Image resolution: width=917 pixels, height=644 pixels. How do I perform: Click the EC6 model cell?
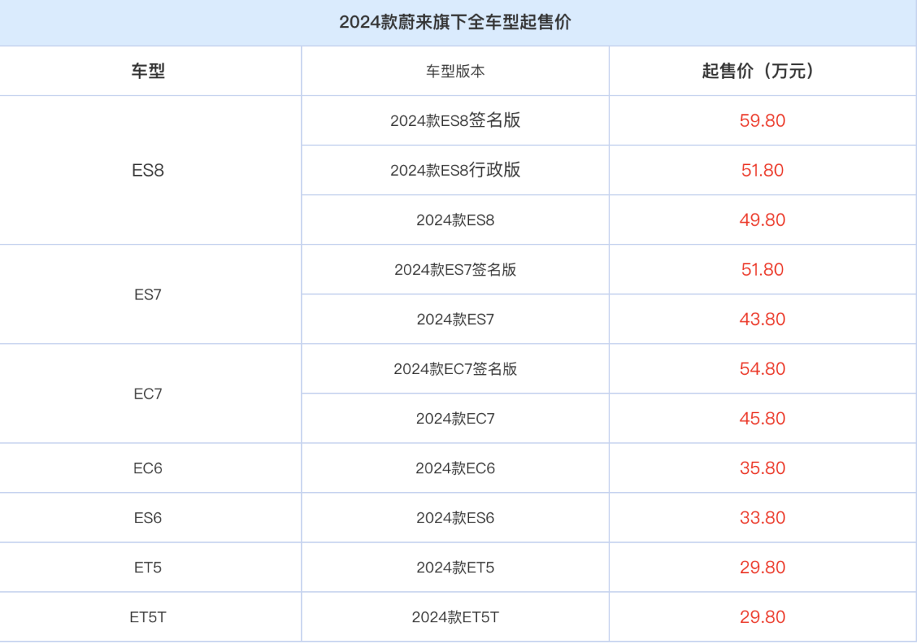(150, 467)
